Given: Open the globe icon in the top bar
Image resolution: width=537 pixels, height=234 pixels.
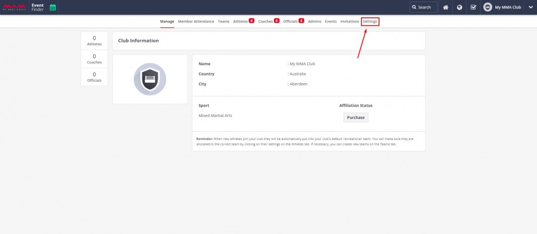Looking at the screenshot, I should click(x=459, y=7).
